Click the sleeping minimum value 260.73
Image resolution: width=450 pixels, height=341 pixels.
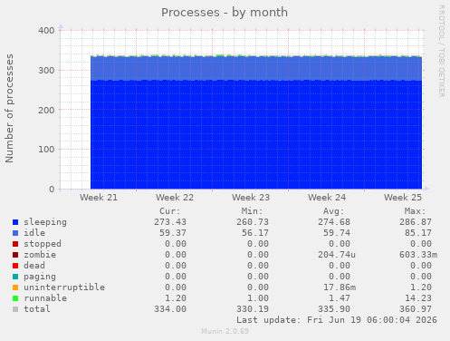tap(253, 222)
